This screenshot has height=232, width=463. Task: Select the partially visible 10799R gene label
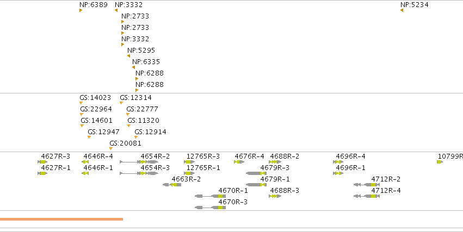(450, 156)
